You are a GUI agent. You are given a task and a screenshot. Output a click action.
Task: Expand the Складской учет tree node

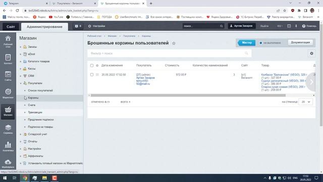(x=21, y=134)
